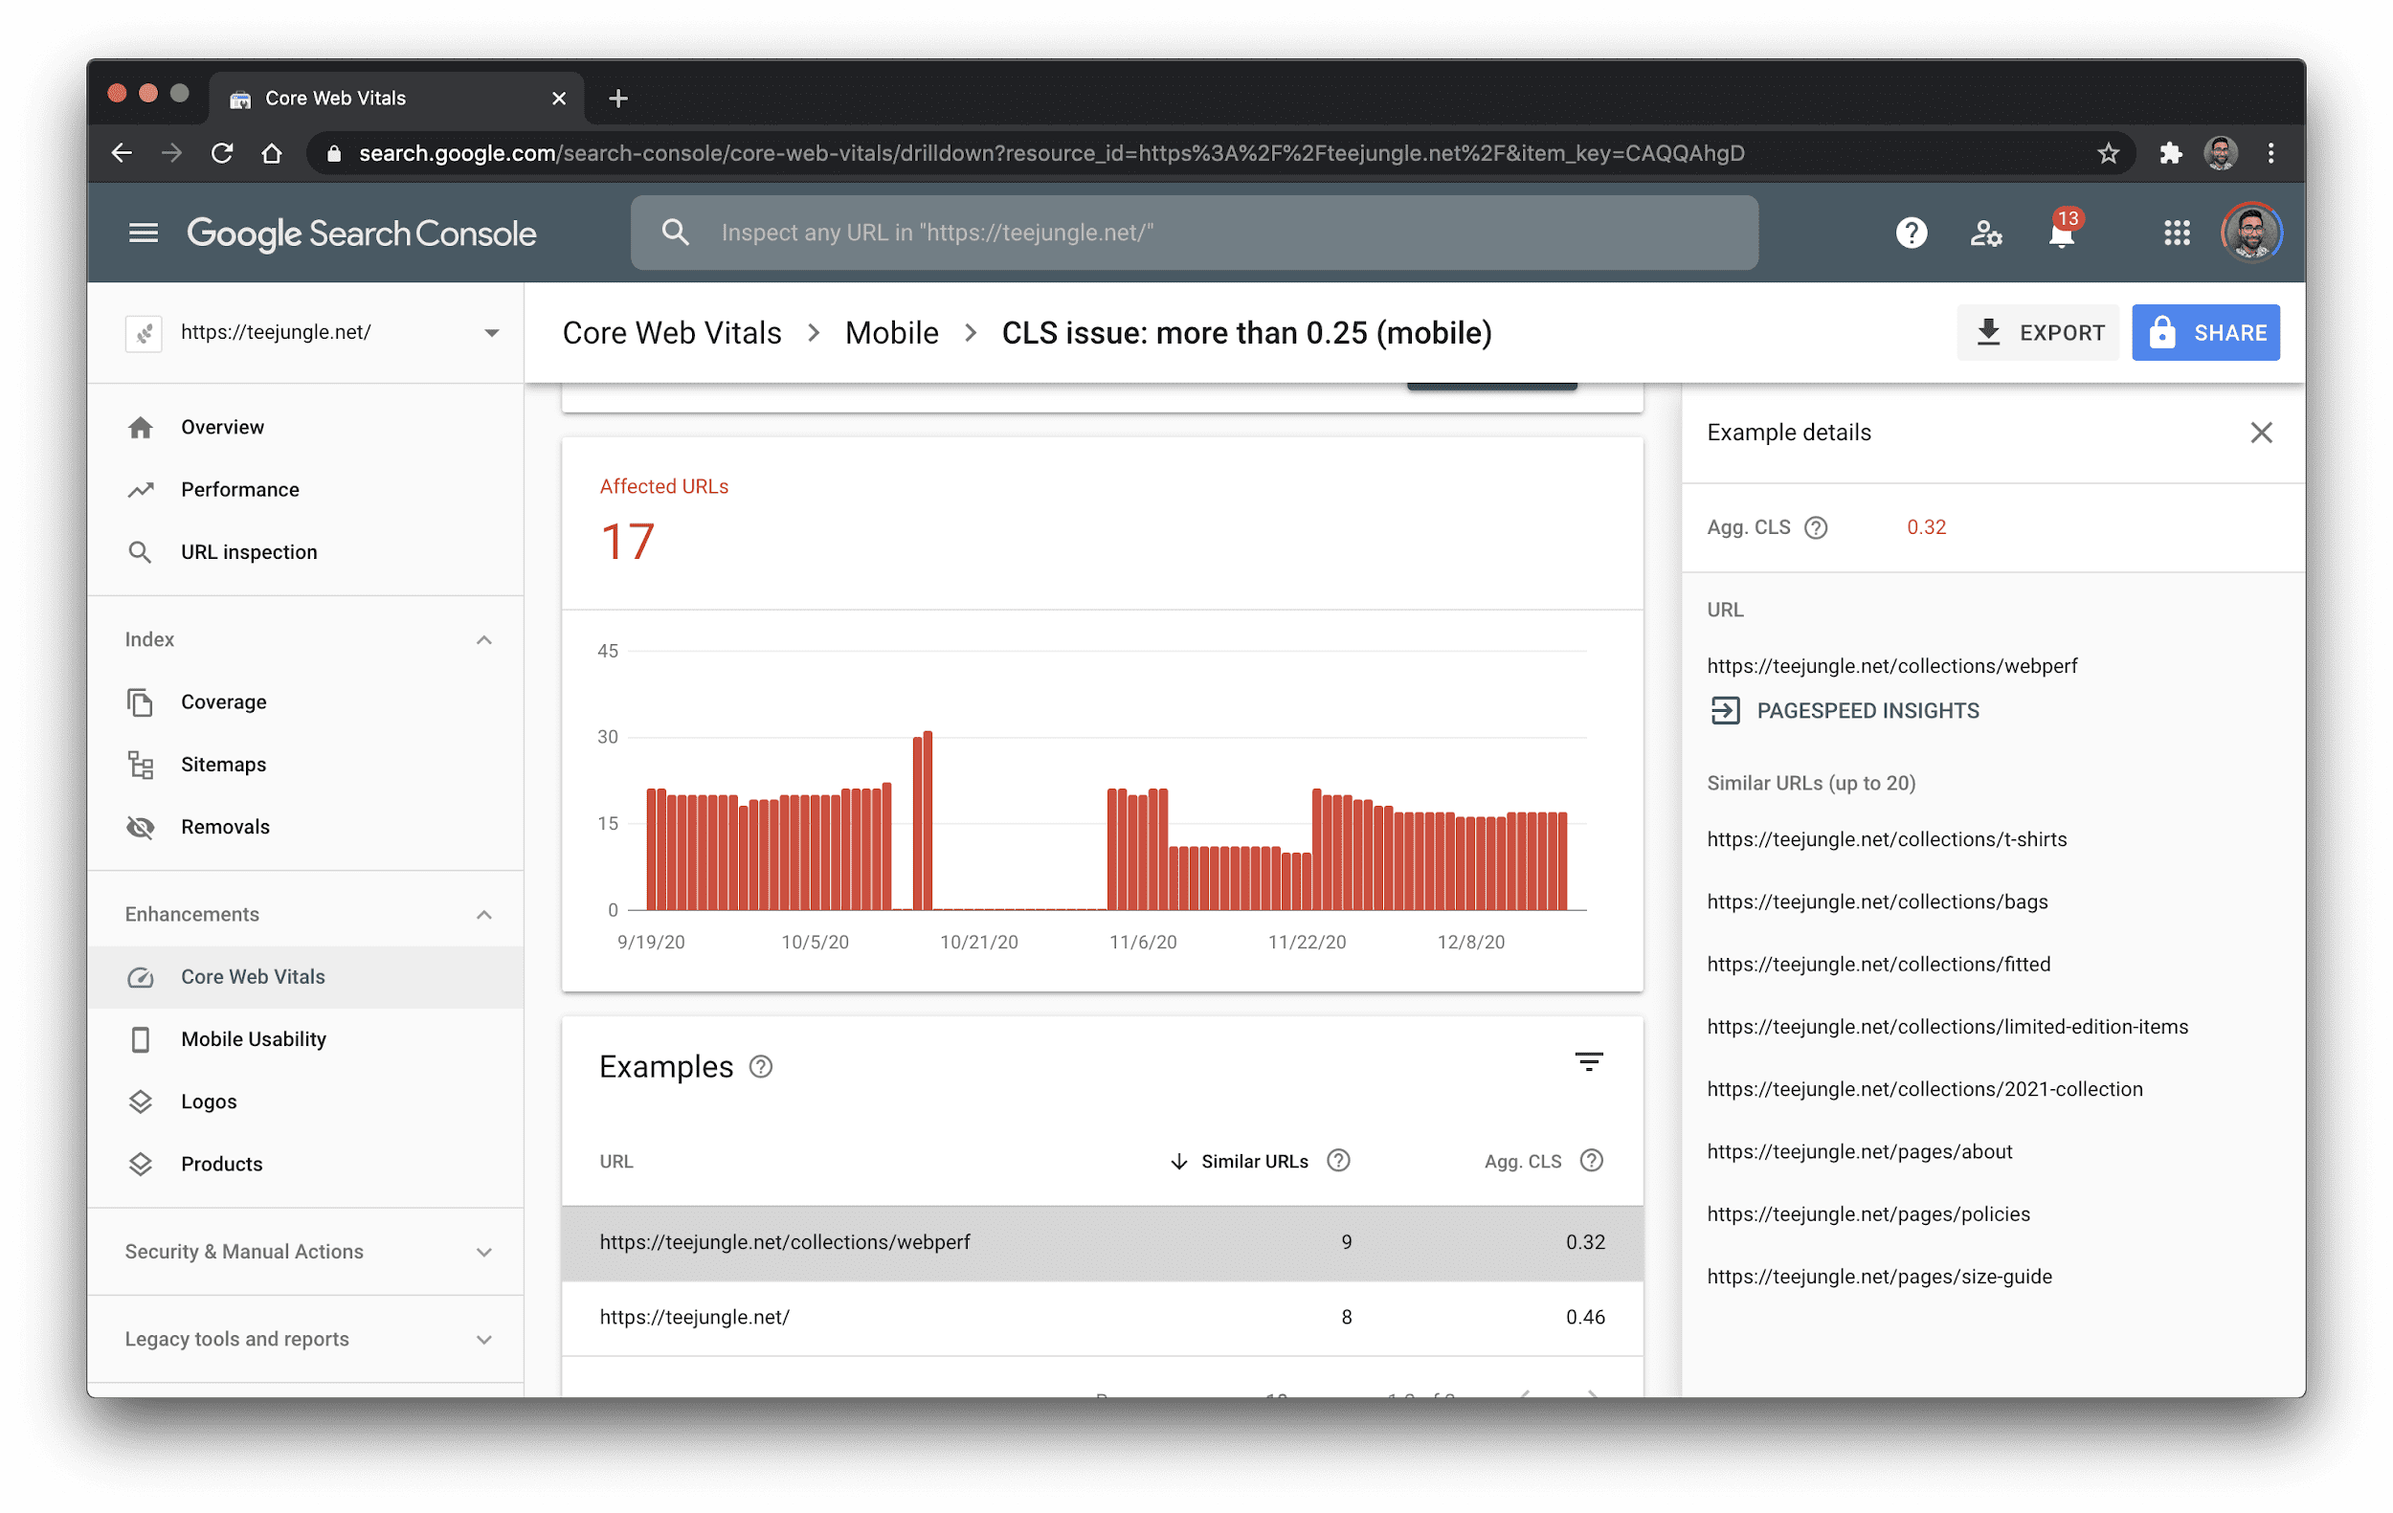Close the Example details panel
This screenshot has height=1513, width=2393.
tap(2261, 433)
